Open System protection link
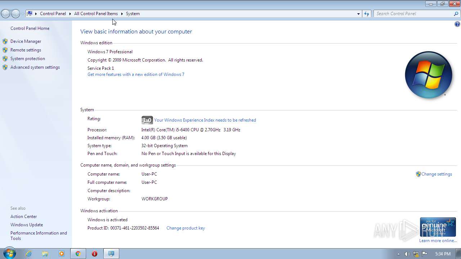This screenshot has width=461, height=259. click(x=28, y=59)
